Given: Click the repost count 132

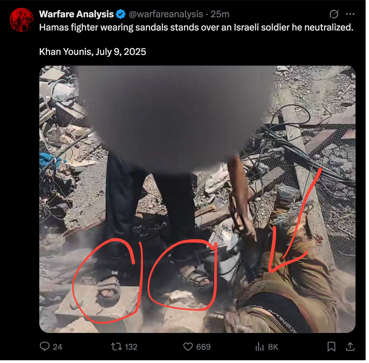Looking at the screenshot, I should (131, 347).
